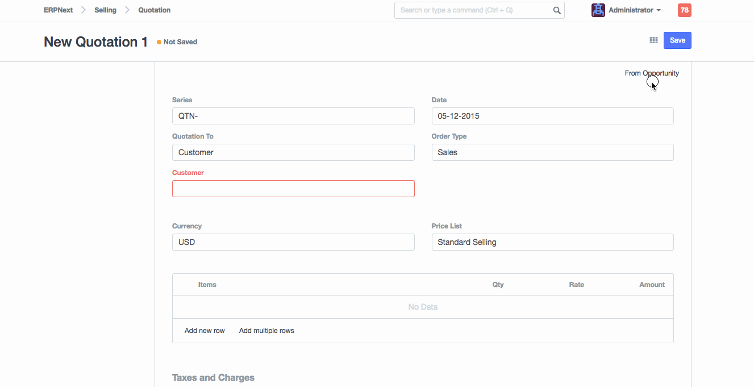Focus the Customer input field
Screen dimensions: 754x387
tap(293, 189)
